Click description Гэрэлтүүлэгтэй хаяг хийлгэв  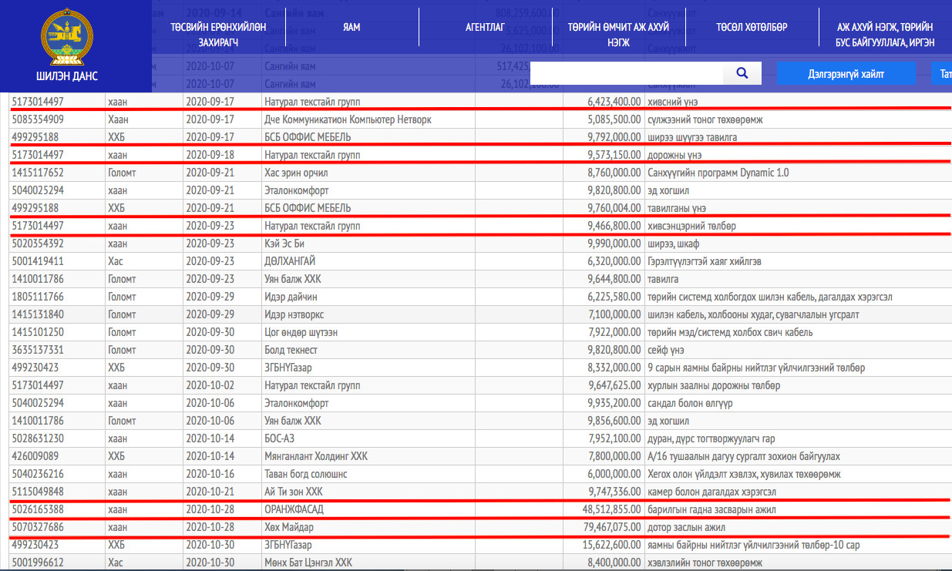pyautogui.click(x=705, y=261)
